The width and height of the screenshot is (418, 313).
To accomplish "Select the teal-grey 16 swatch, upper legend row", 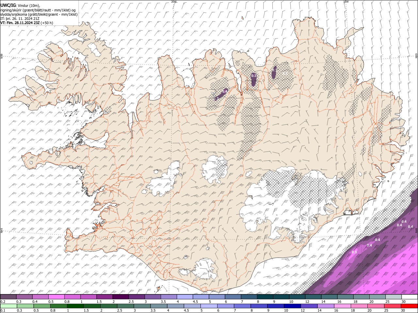I will pos(346,297).
